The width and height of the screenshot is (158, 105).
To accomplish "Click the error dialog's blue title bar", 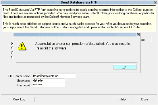I will tap(75, 35).
